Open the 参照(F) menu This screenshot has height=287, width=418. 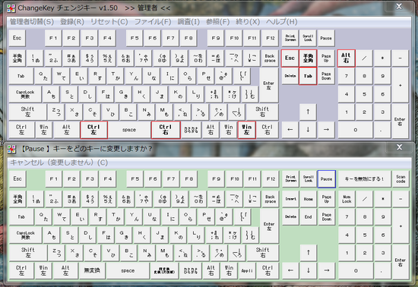tap(217, 22)
